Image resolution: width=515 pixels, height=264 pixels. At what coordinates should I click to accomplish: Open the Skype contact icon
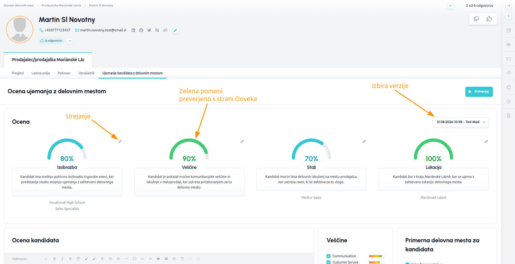tap(158, 30)
